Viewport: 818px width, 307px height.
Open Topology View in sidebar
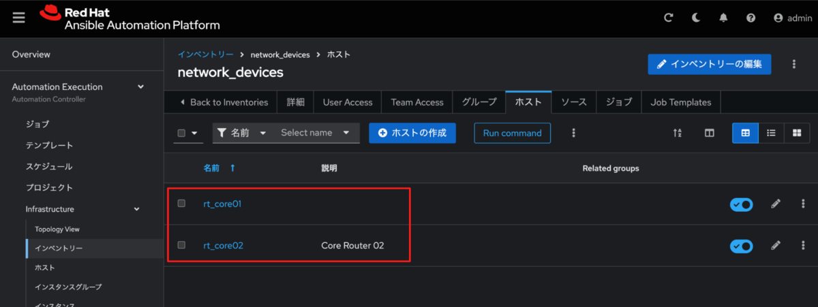(57, 229)
